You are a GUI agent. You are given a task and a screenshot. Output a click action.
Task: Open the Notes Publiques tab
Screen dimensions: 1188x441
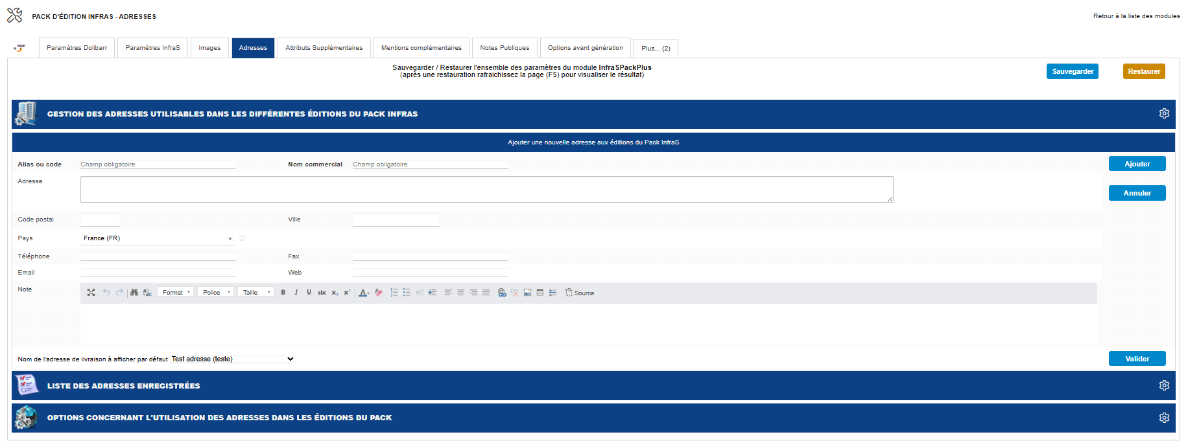click(x=505, y=48)
